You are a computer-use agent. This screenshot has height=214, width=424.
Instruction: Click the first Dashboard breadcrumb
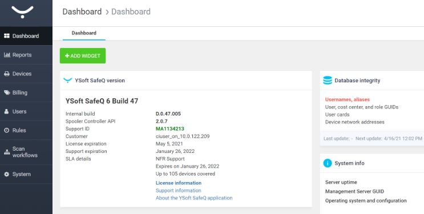click(x=82, y=11)
